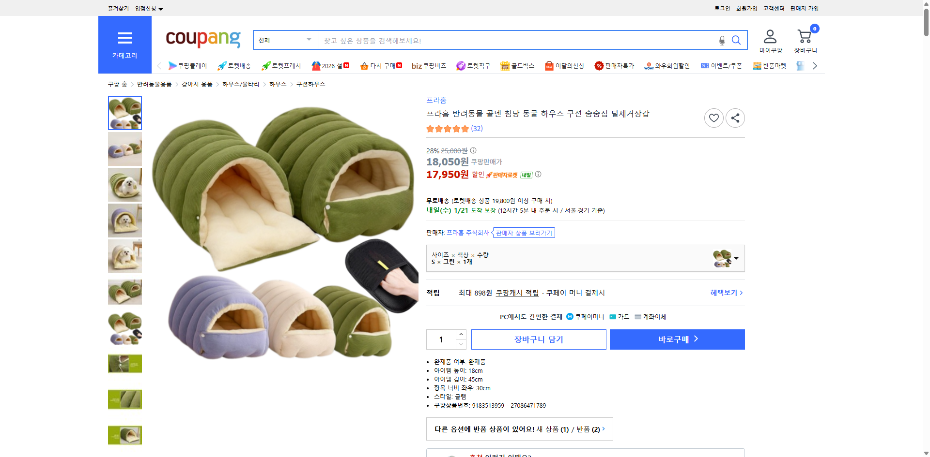Click the 쿠팡플레이 play icon
The height and width of the screenshot is (457, 930).
173,65
